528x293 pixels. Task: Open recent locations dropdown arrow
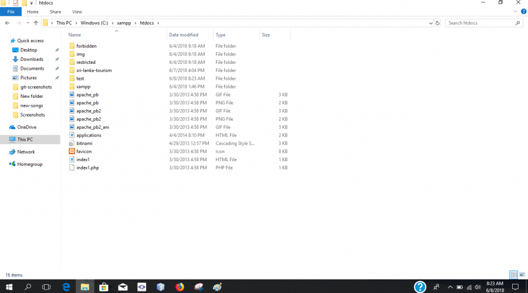click(28, 23)
